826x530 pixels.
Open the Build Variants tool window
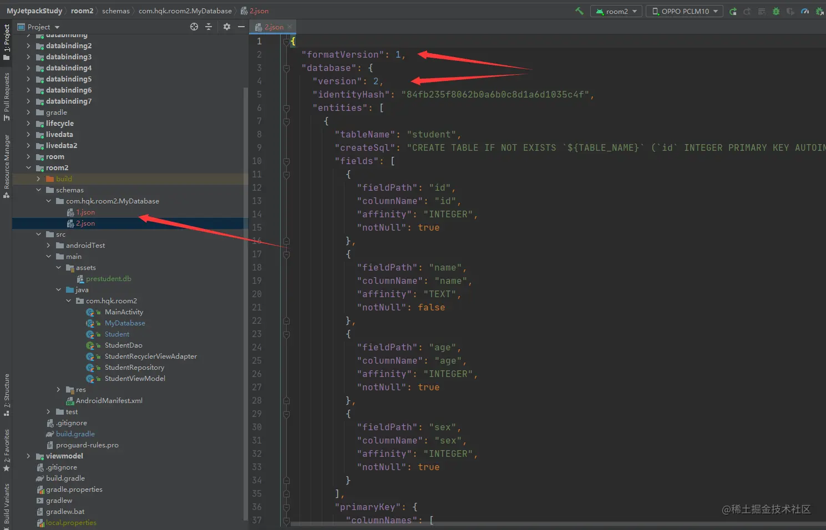point(6,506)
